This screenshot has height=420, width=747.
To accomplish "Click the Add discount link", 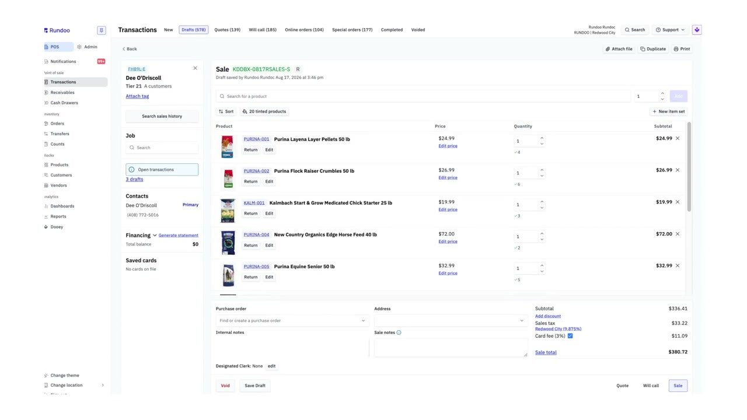I will 548,316.
